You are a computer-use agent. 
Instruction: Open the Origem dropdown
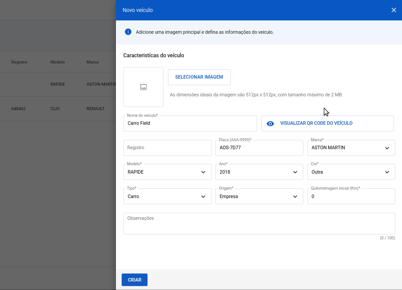(259, 196)
